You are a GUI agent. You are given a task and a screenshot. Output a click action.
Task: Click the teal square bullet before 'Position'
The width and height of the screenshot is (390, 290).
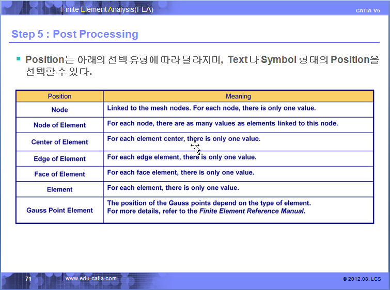(19, 59)
